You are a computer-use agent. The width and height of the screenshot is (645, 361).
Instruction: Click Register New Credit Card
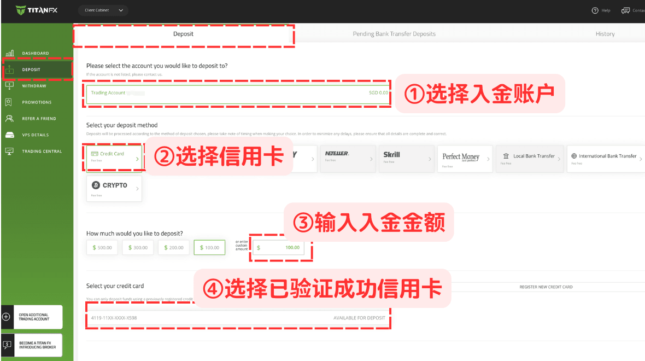[x=546, y=287]
